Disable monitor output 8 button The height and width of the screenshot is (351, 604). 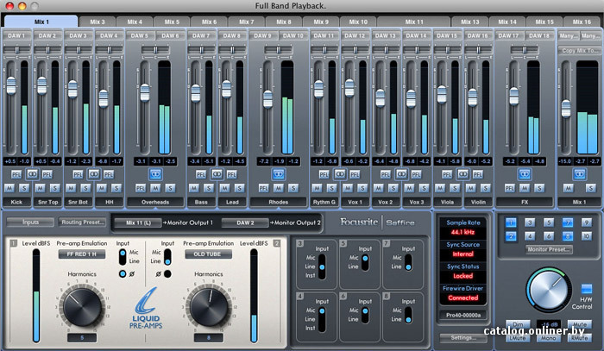coord(568,236)
